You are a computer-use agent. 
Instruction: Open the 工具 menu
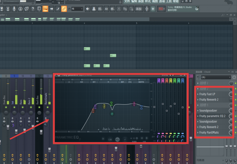[169, 1]
